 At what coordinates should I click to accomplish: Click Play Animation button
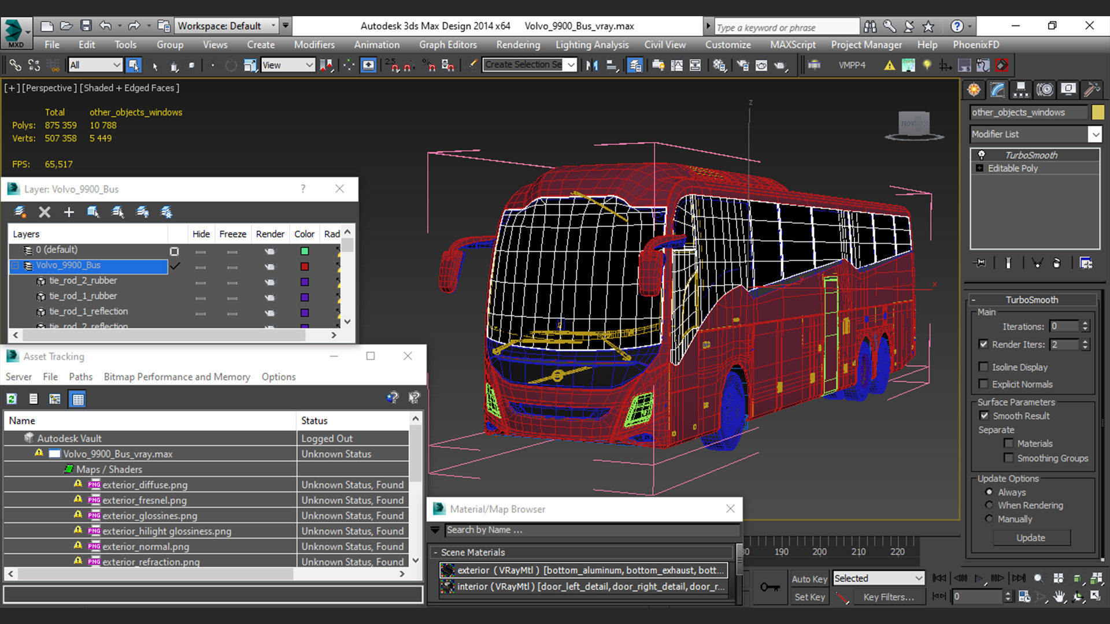click(x=979, y=578)
